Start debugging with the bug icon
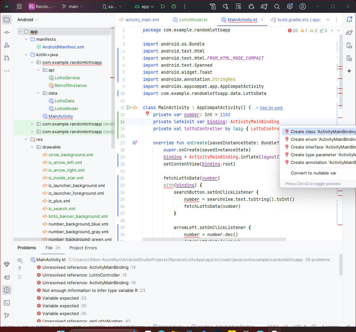The width and height of the screenshot is (356, 332). 174,6
